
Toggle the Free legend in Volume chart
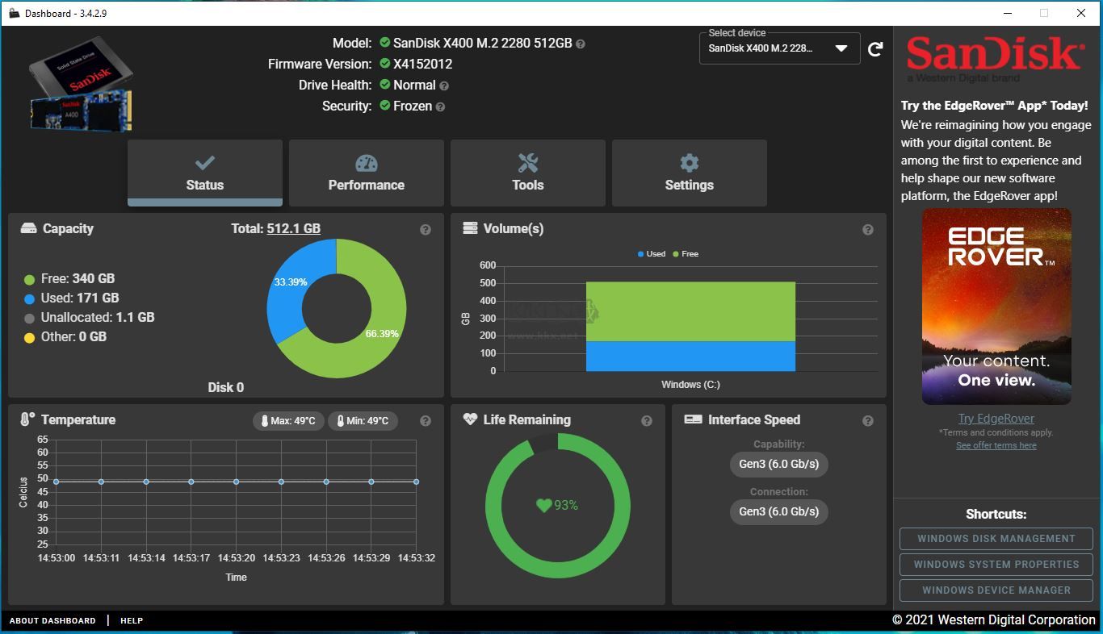coord(685,253)
